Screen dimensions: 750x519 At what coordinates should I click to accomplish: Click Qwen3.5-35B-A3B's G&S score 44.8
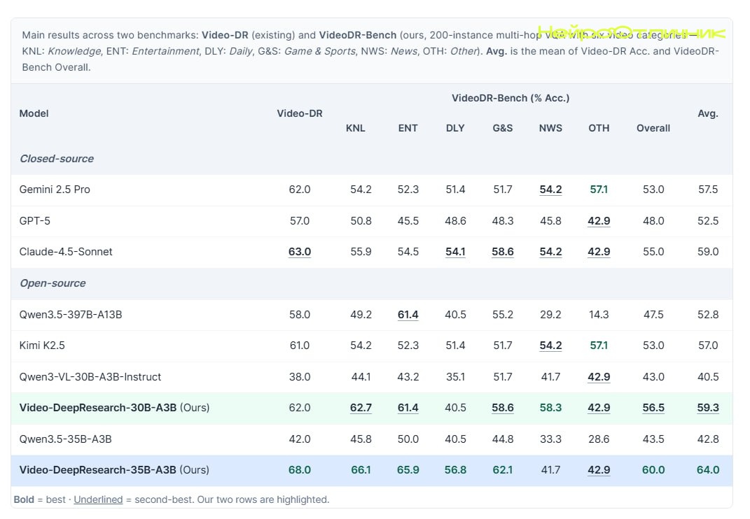point(503,439)
